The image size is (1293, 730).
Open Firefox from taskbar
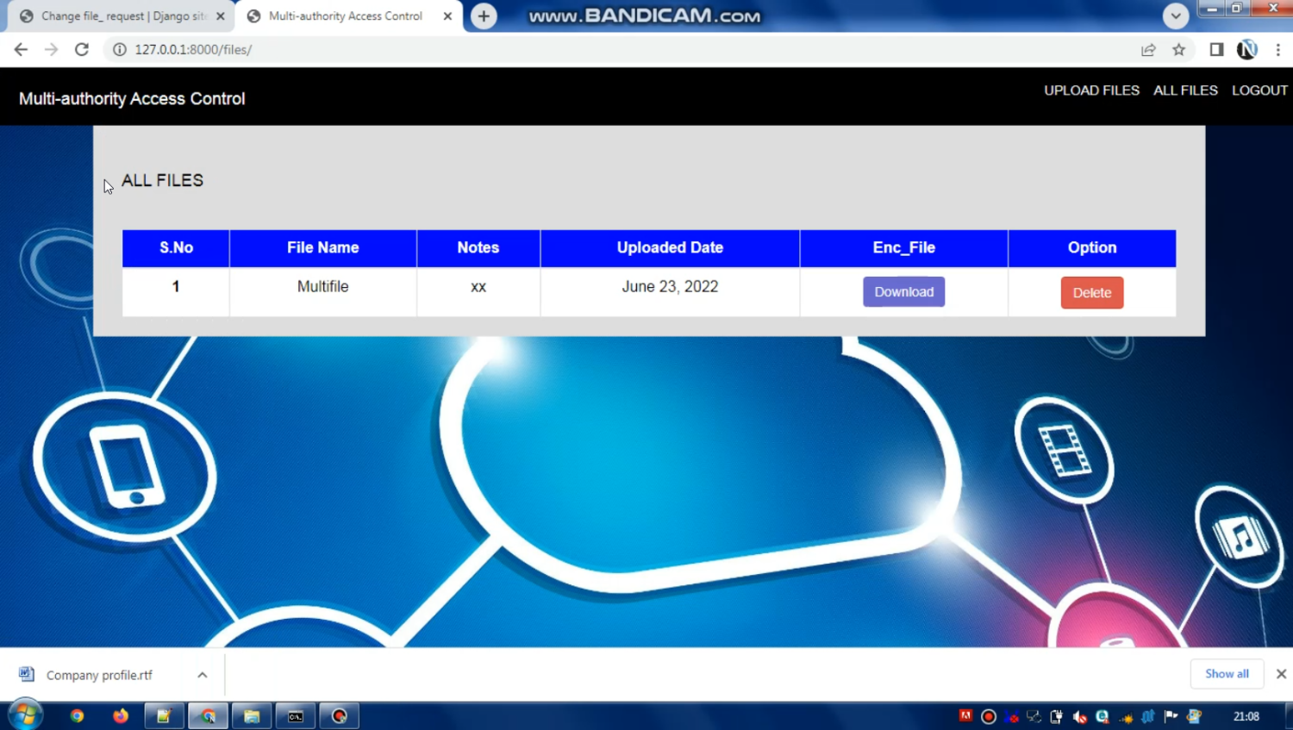tap(120, 715)
